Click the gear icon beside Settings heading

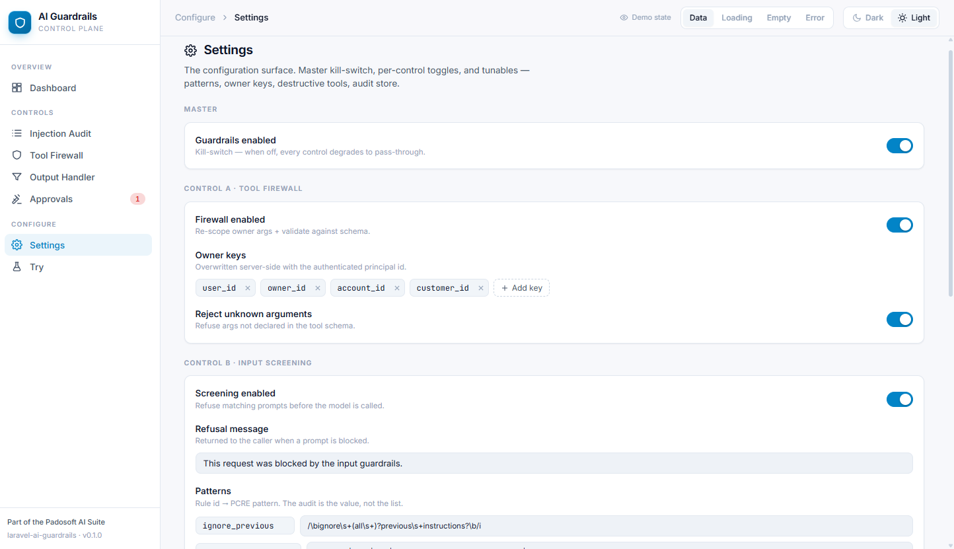190,50
